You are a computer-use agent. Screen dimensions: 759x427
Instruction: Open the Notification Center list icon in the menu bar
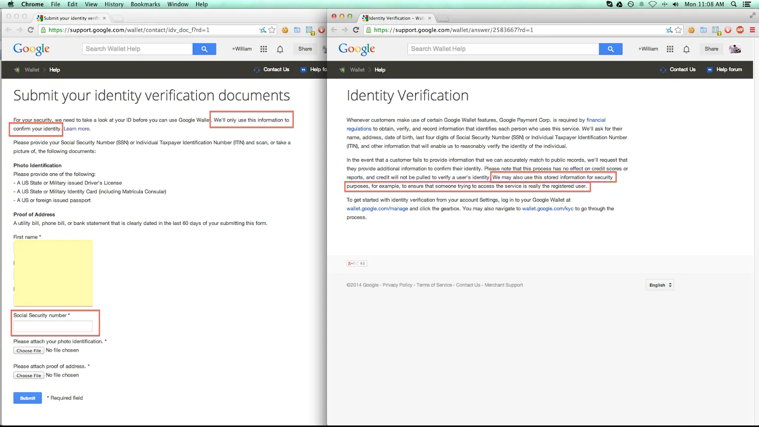747,4
